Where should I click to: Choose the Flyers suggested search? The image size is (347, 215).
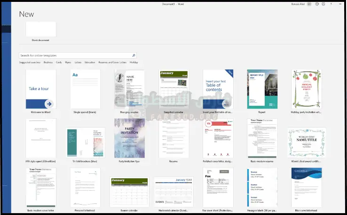click(68, 62)
